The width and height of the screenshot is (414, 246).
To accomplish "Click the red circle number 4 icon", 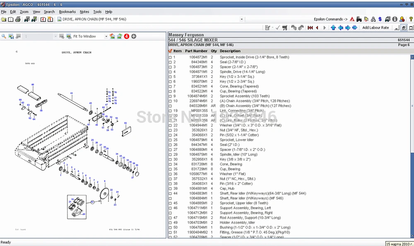I will [x=126, y=36].
